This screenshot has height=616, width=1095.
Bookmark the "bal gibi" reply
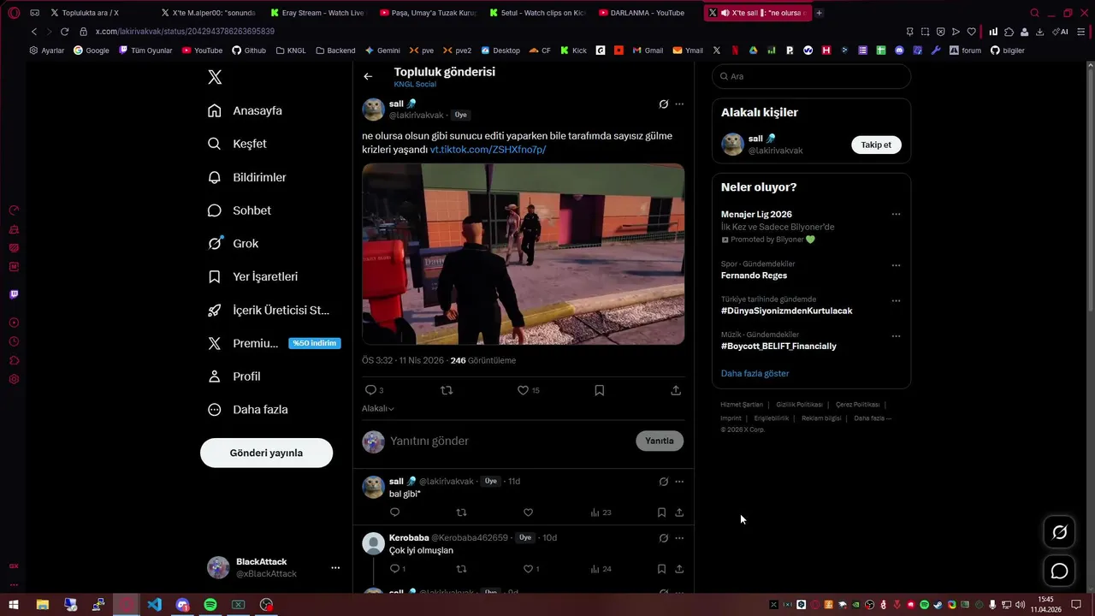coord(661,512)
